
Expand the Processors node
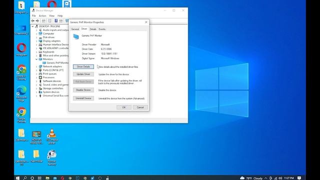coord(36,77)
